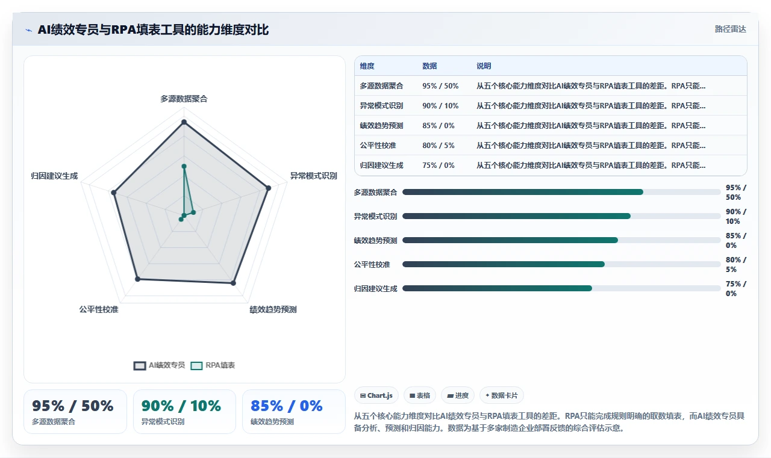The height and width of the screenshot is (458, 771).
Task: Select the Chart.js chip
Action: click(x=376, y=395)
